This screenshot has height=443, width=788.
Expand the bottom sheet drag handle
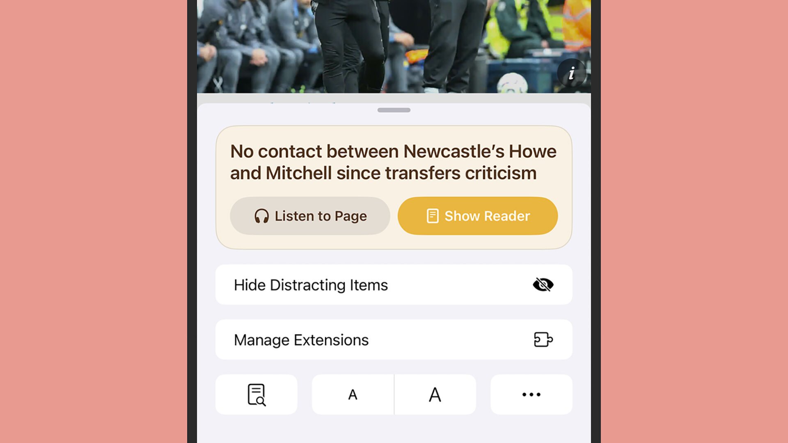(394, 110)
